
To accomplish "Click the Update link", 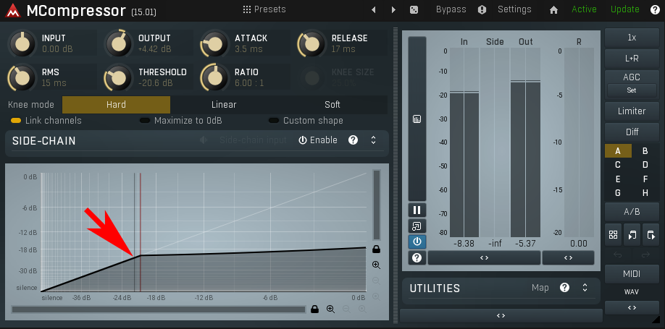I will 625,9.
